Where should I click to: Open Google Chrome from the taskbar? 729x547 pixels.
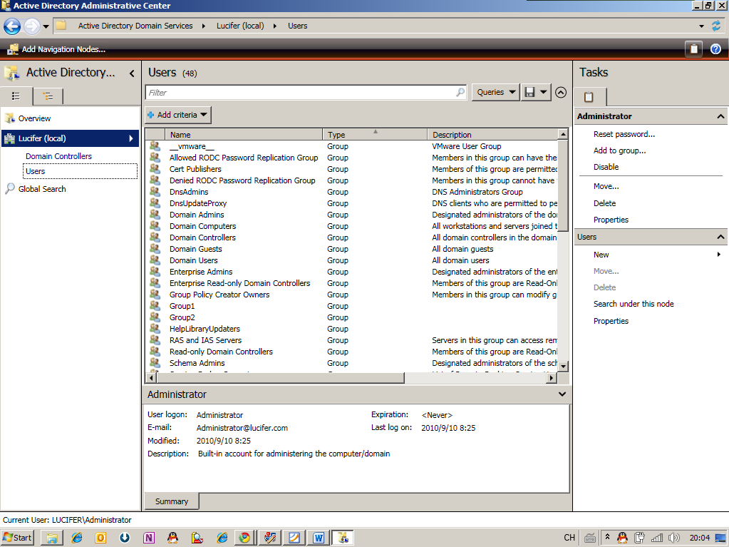point(244,538)
